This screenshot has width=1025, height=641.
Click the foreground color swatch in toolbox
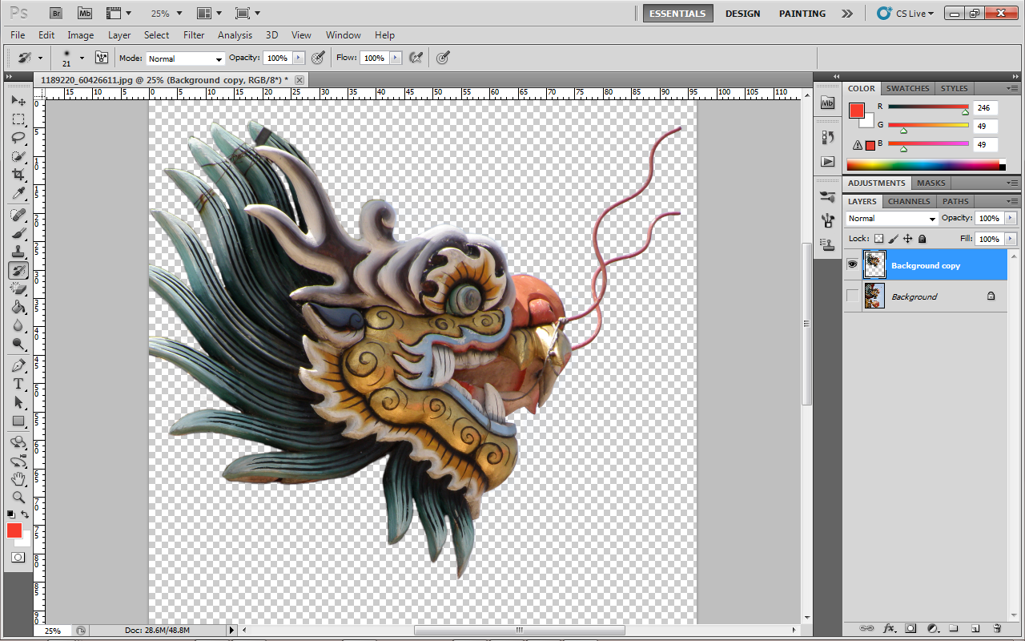click(14, 530)
